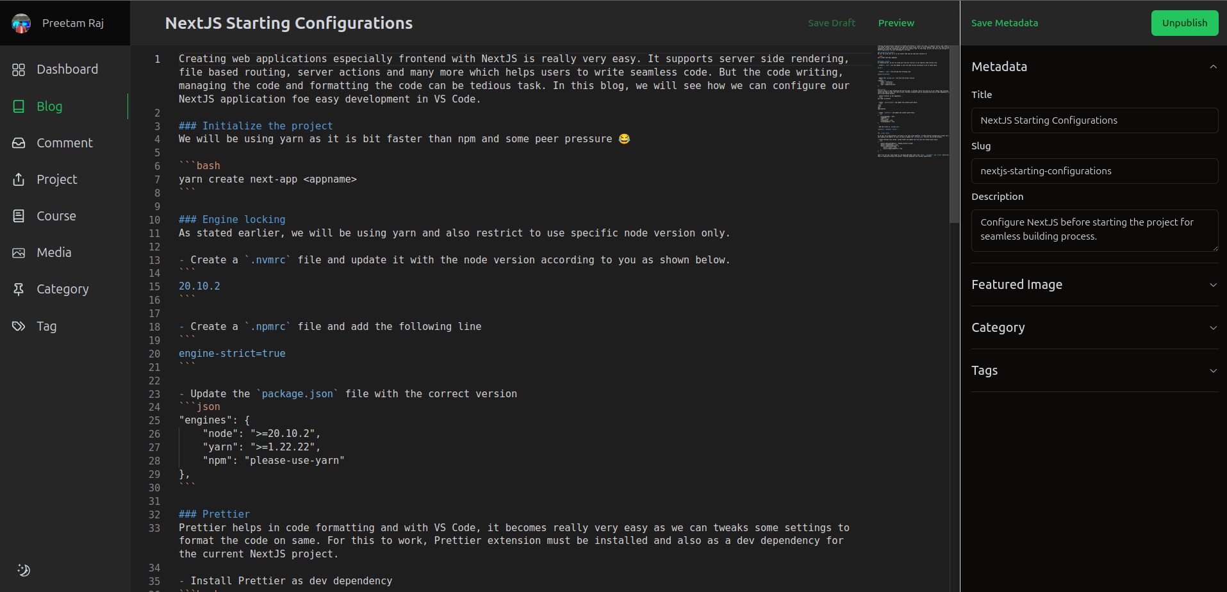Click the '### Initialize the project' line

pos(256,126)
